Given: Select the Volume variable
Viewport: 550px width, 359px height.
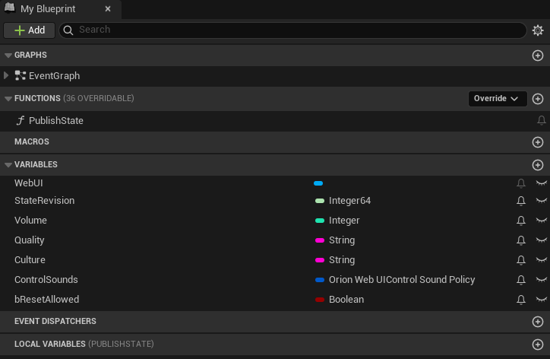Looking at the screenshot, I should tap(30, 221).
